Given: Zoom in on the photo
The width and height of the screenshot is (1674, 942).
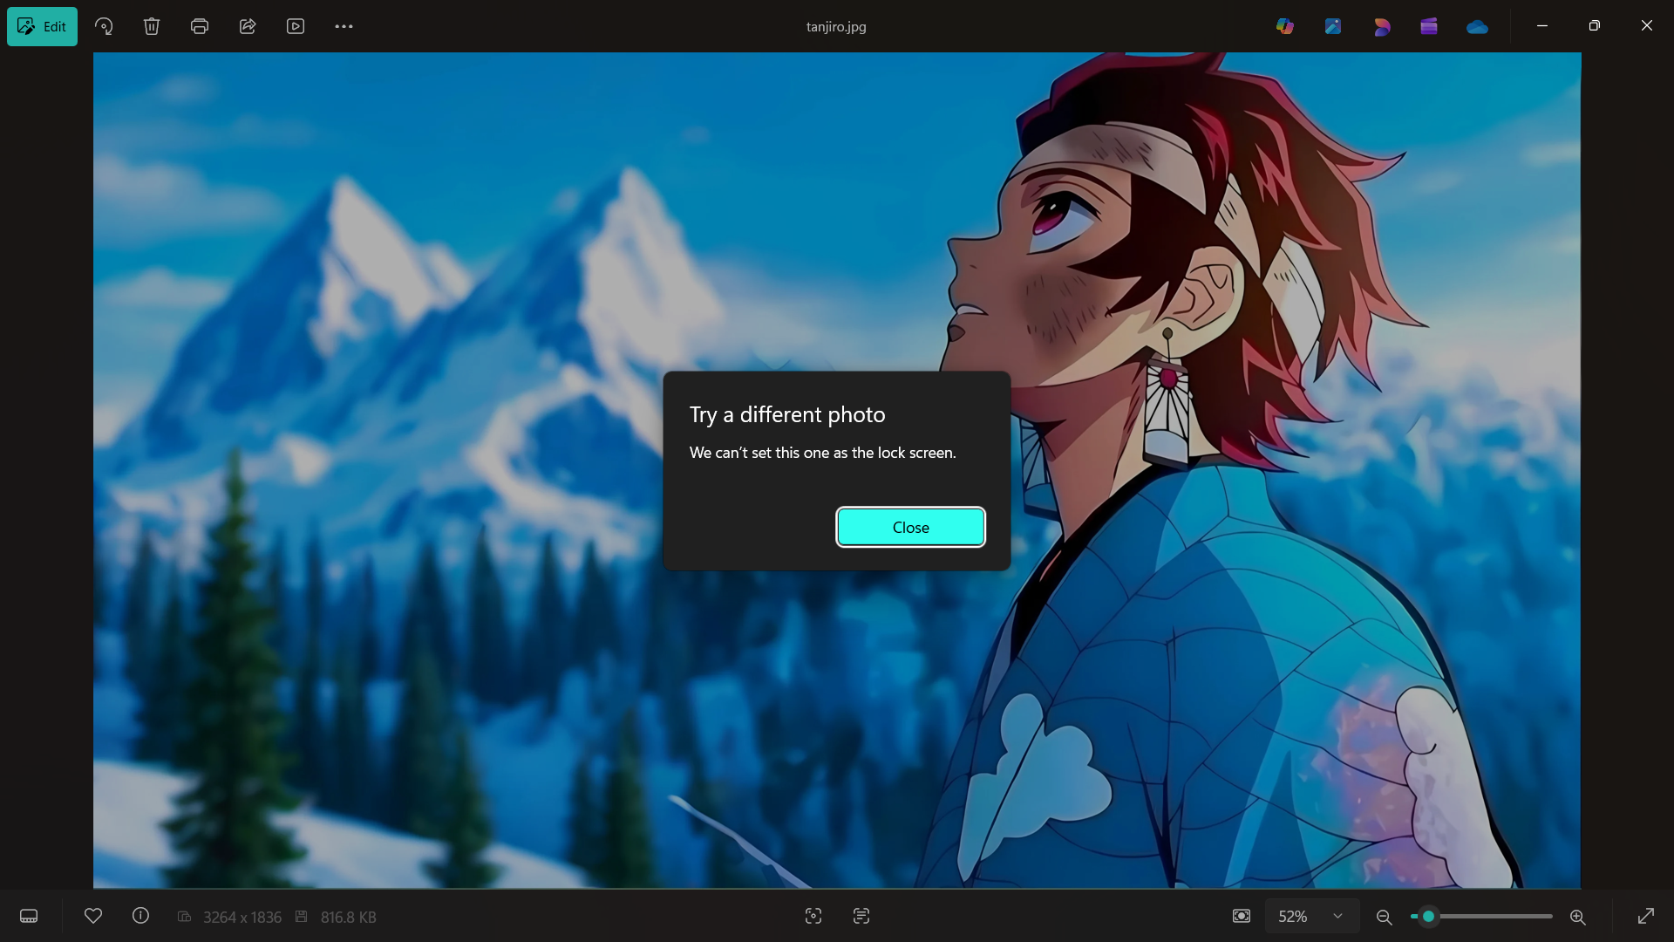Looking at the screenshot, I should click(1578, 917).
